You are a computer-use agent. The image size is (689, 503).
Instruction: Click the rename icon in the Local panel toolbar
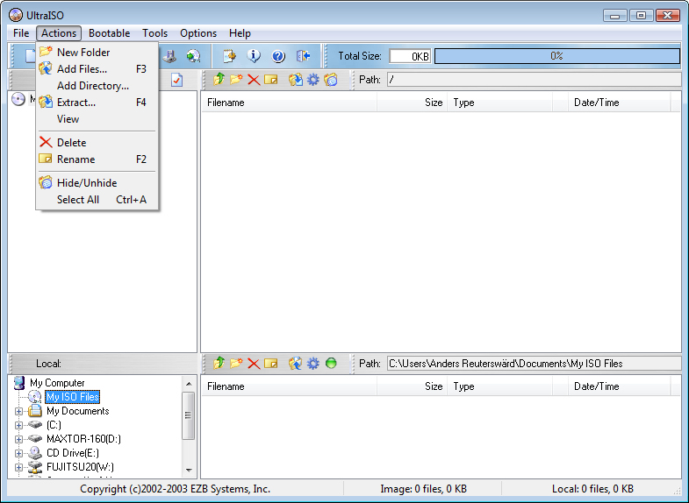click(x=271, y=363)
